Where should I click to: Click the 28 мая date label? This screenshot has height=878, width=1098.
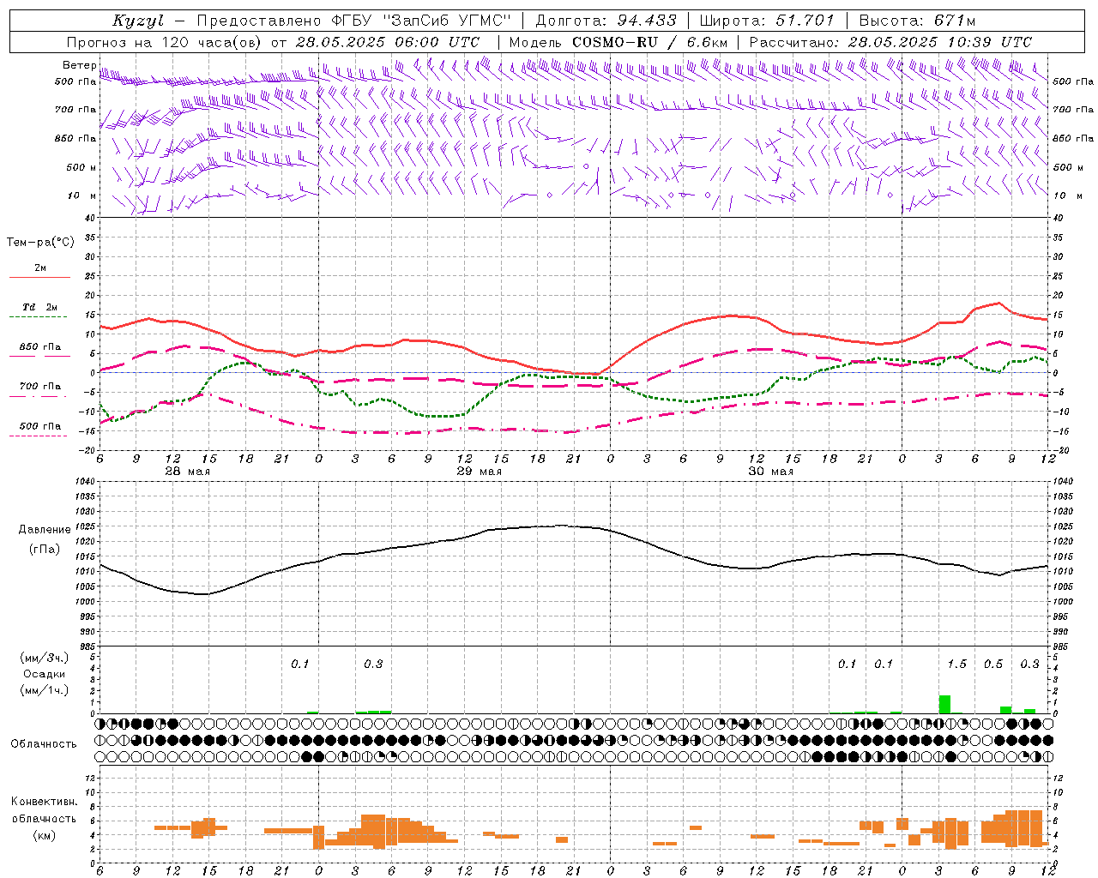click(188, 472)
